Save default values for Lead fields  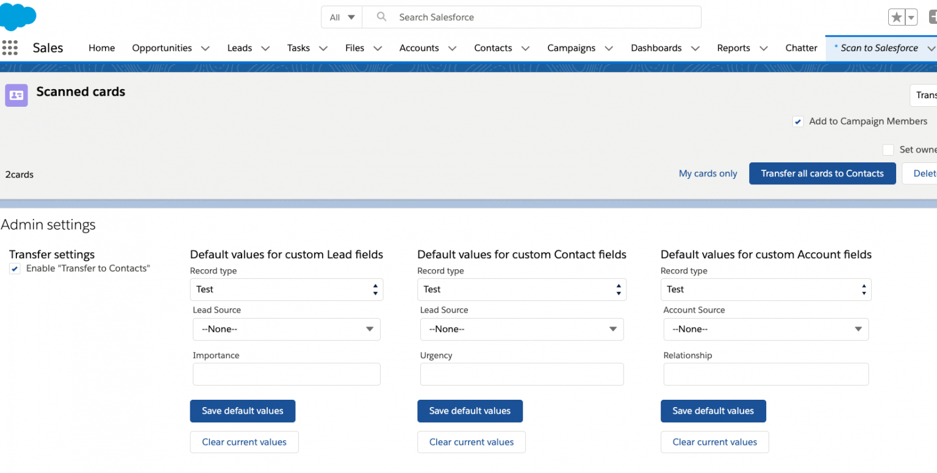[243, 411]
